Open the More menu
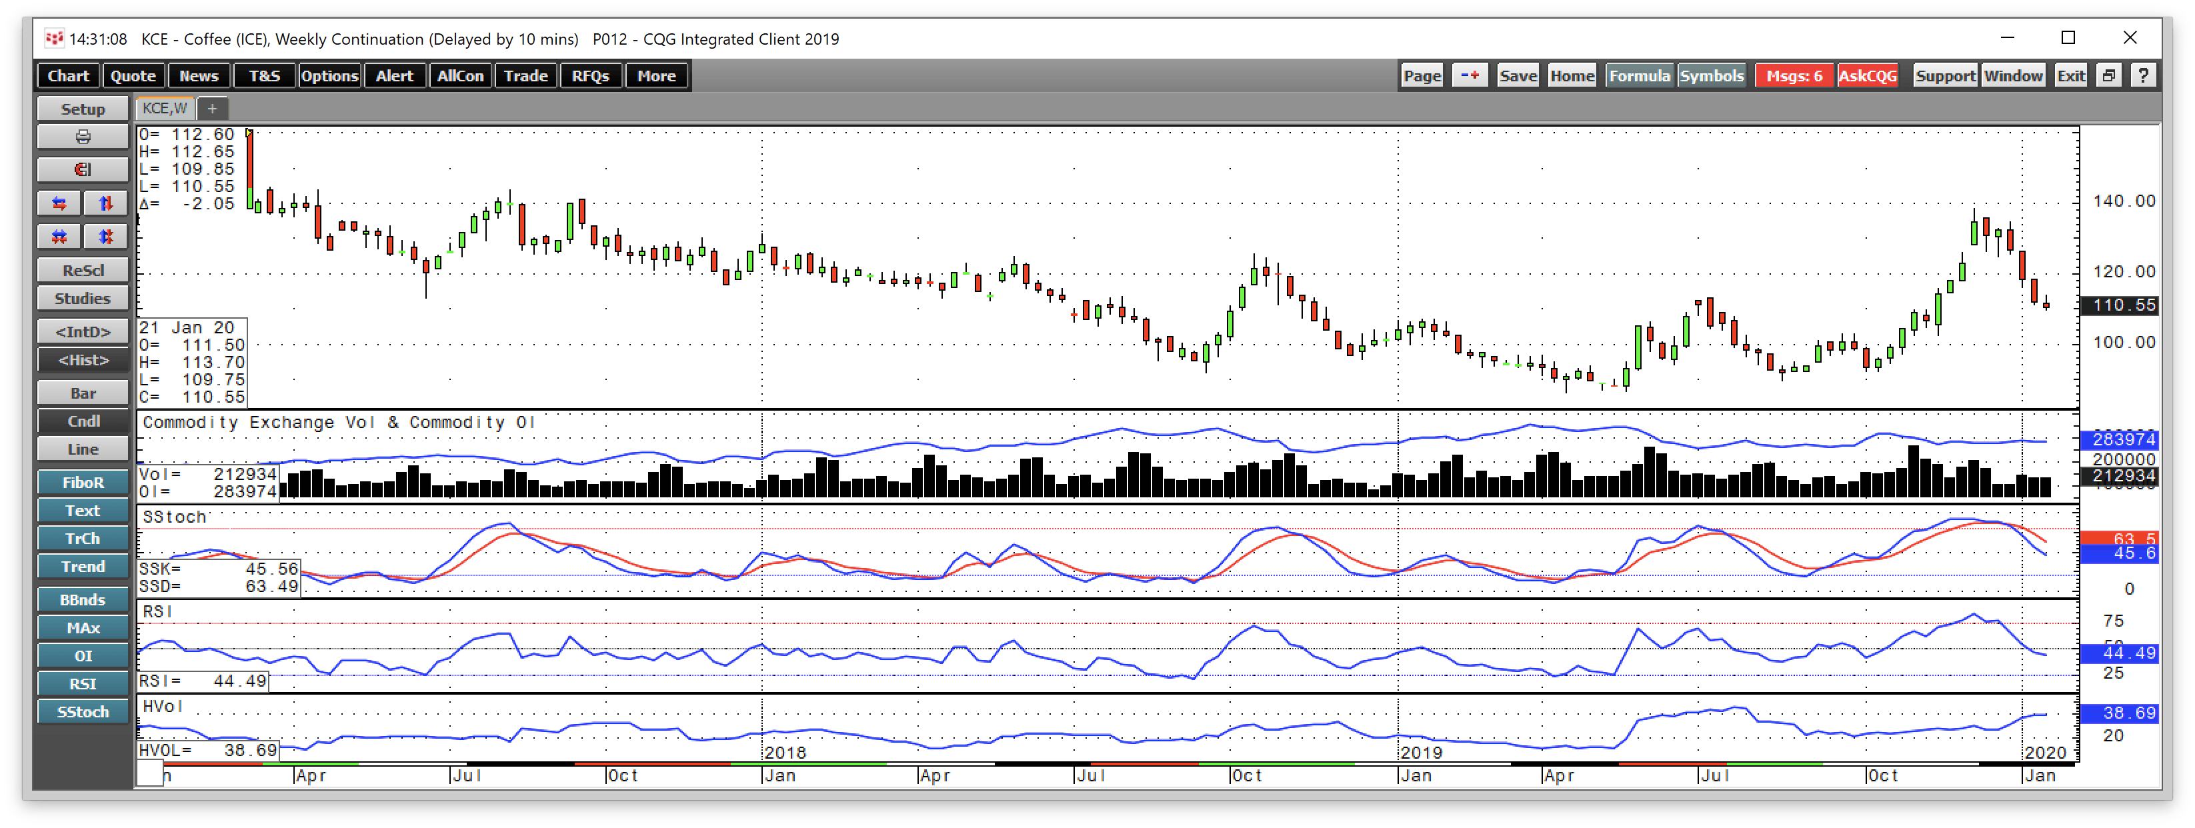Image resolution: width=2195 pixels, height=828 pixels. pos(656,76)
